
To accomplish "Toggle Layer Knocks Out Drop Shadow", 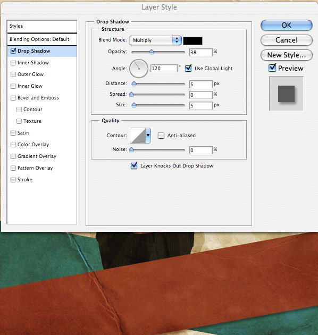I will [134, 165].
